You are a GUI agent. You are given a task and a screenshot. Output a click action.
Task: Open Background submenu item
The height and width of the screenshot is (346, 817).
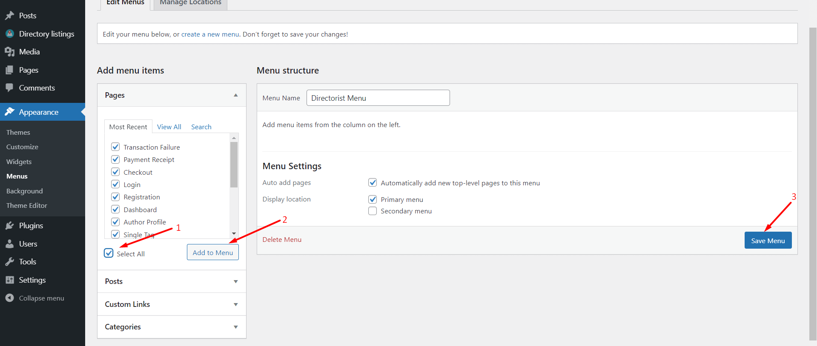click(24, 191)
